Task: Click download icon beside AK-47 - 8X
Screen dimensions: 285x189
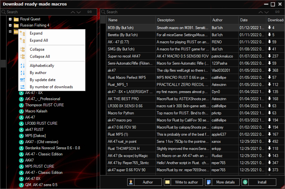Action: [21, 93]
